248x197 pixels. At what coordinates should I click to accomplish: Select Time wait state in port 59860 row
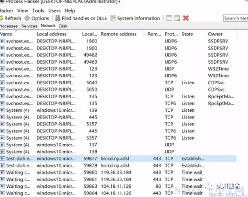coord(192,172)
